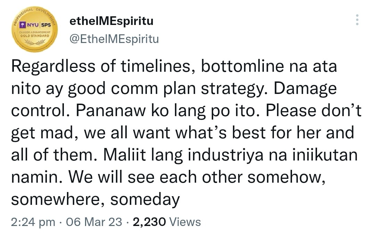Click the closing words "somewhere, someday"
The image size is (375, 235).
point(95,199)
